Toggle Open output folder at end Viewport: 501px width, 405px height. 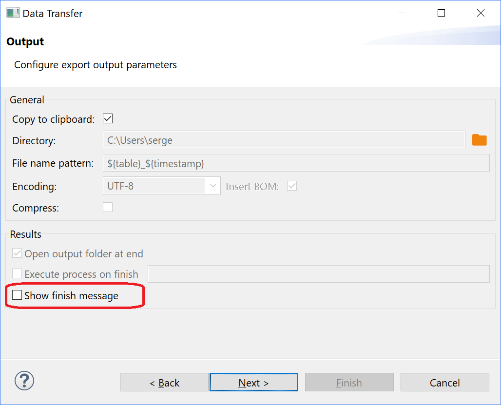pyautogui.click(x=17, y=253)
